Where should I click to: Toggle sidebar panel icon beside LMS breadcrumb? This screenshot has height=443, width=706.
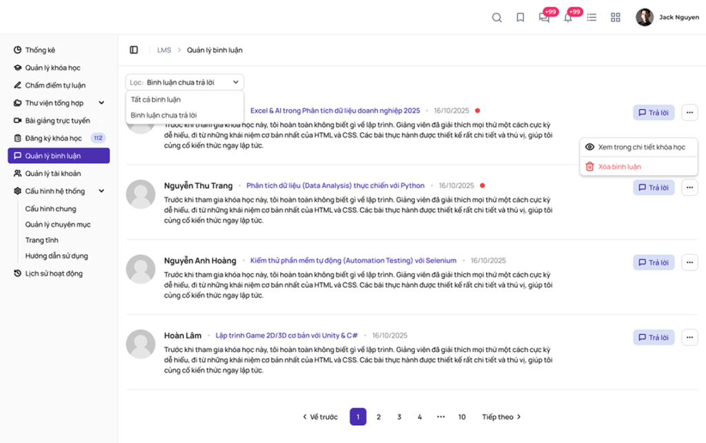tap(134, 50)
